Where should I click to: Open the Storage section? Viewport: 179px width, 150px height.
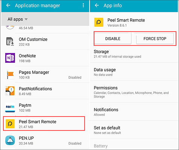(134, 54)
